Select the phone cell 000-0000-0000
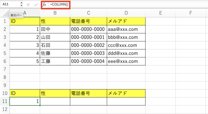 point(89,29)
